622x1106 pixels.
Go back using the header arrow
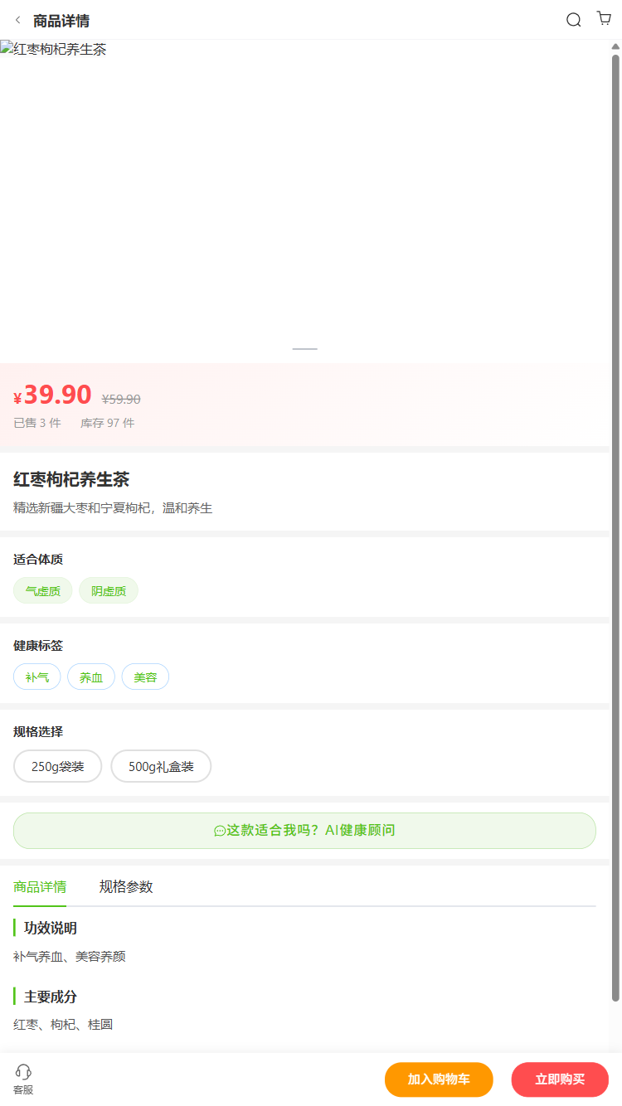pyautogui.click(x=18, y=20)
